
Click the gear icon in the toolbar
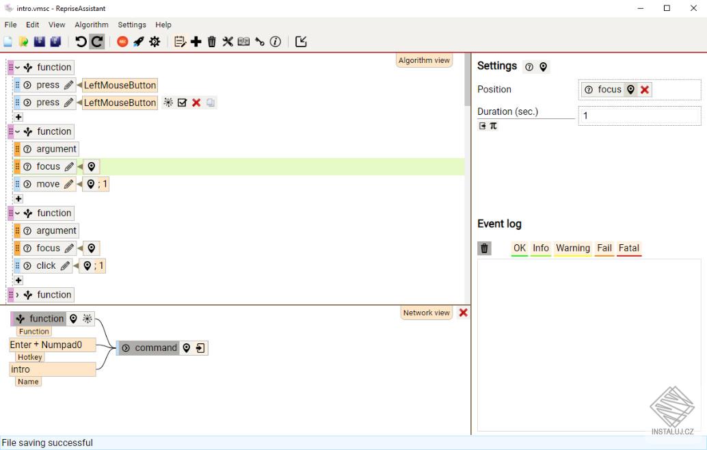(155, 42)
